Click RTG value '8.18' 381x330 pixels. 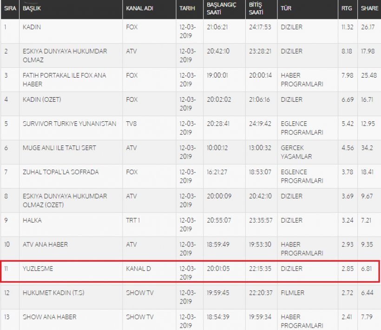(x=347, y=51)
